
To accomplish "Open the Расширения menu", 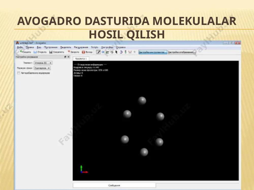I will click(81, 47).
